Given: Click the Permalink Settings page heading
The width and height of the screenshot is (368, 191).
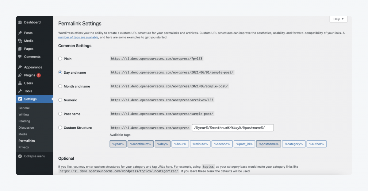Looking at the screenshot, I should (80, 23).
